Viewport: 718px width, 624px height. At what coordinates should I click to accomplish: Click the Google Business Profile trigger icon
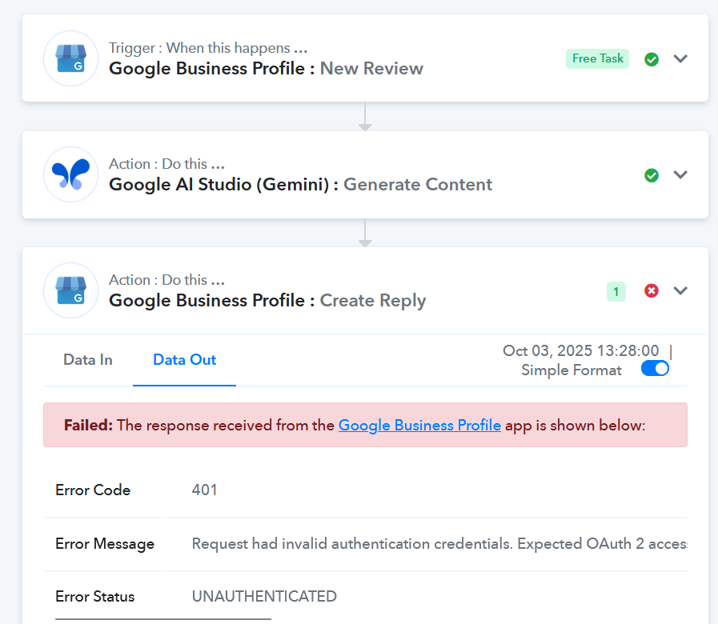pyautogui.click(x=70, y=58)
